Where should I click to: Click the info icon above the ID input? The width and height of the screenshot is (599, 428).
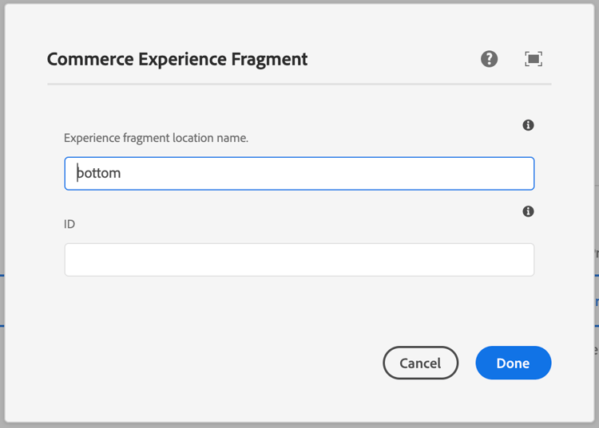coord(528,211)
